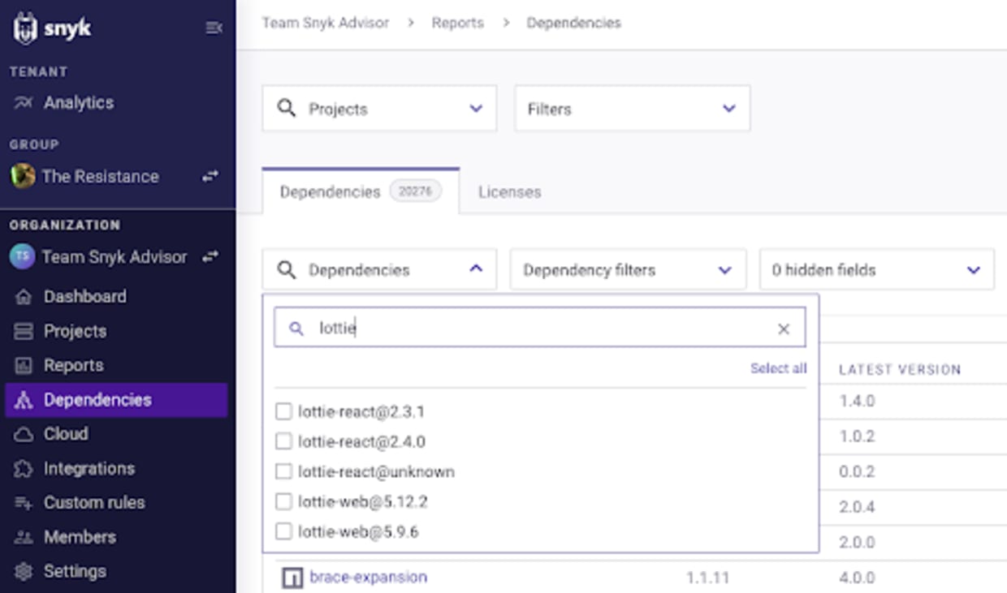Collapse the sidebar menu icon

214,28
